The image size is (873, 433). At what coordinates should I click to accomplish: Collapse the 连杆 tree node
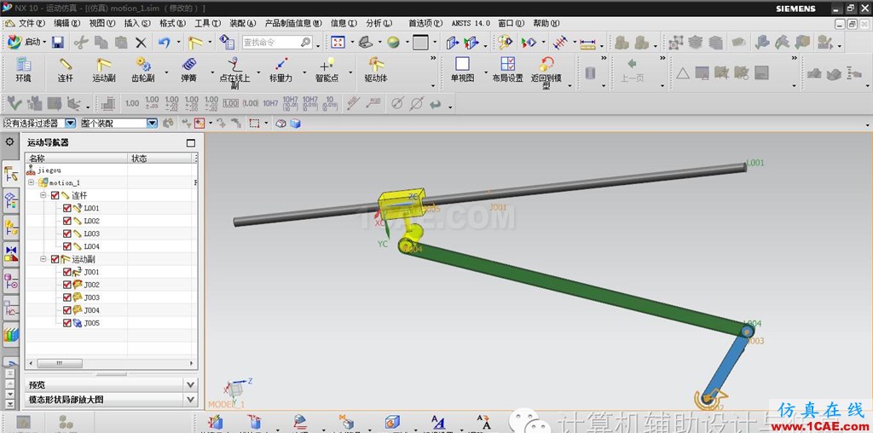[x=43, y=195]
